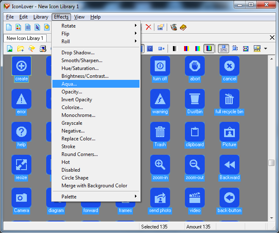Image resolution: width=279 pixels, height=233 pixels.
Task: Choose Brightness/Contrast... effect
Action: point(96,76)
